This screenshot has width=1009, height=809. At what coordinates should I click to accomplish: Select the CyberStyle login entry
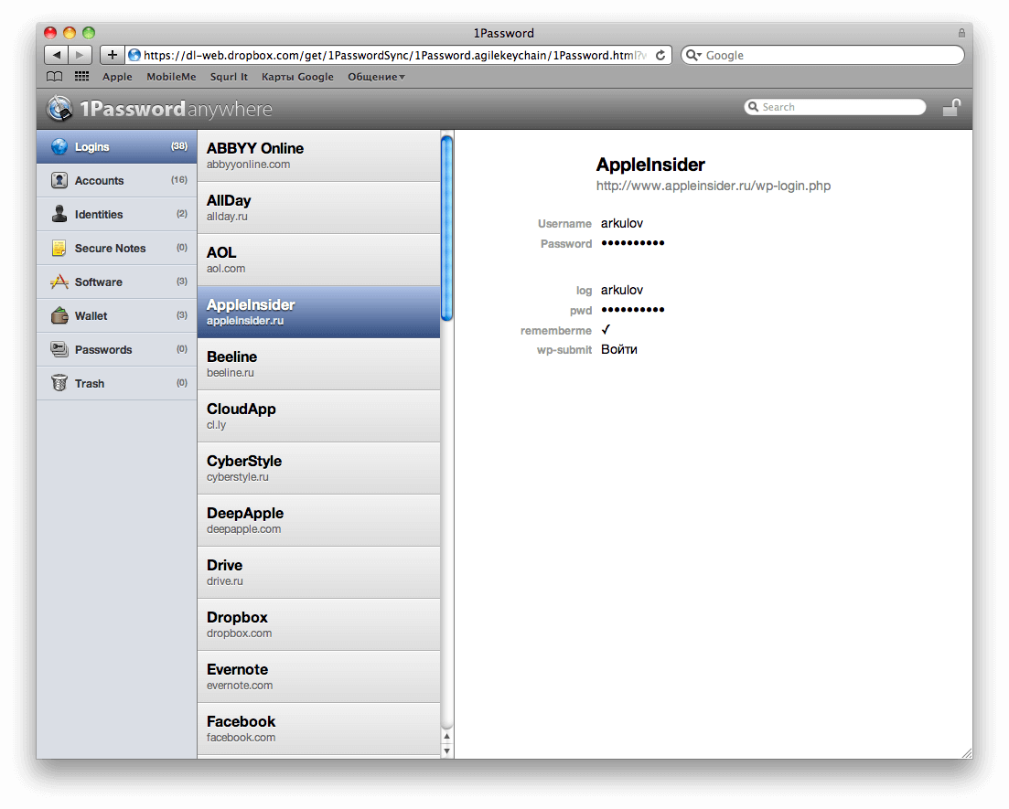[x=318, y=468]
